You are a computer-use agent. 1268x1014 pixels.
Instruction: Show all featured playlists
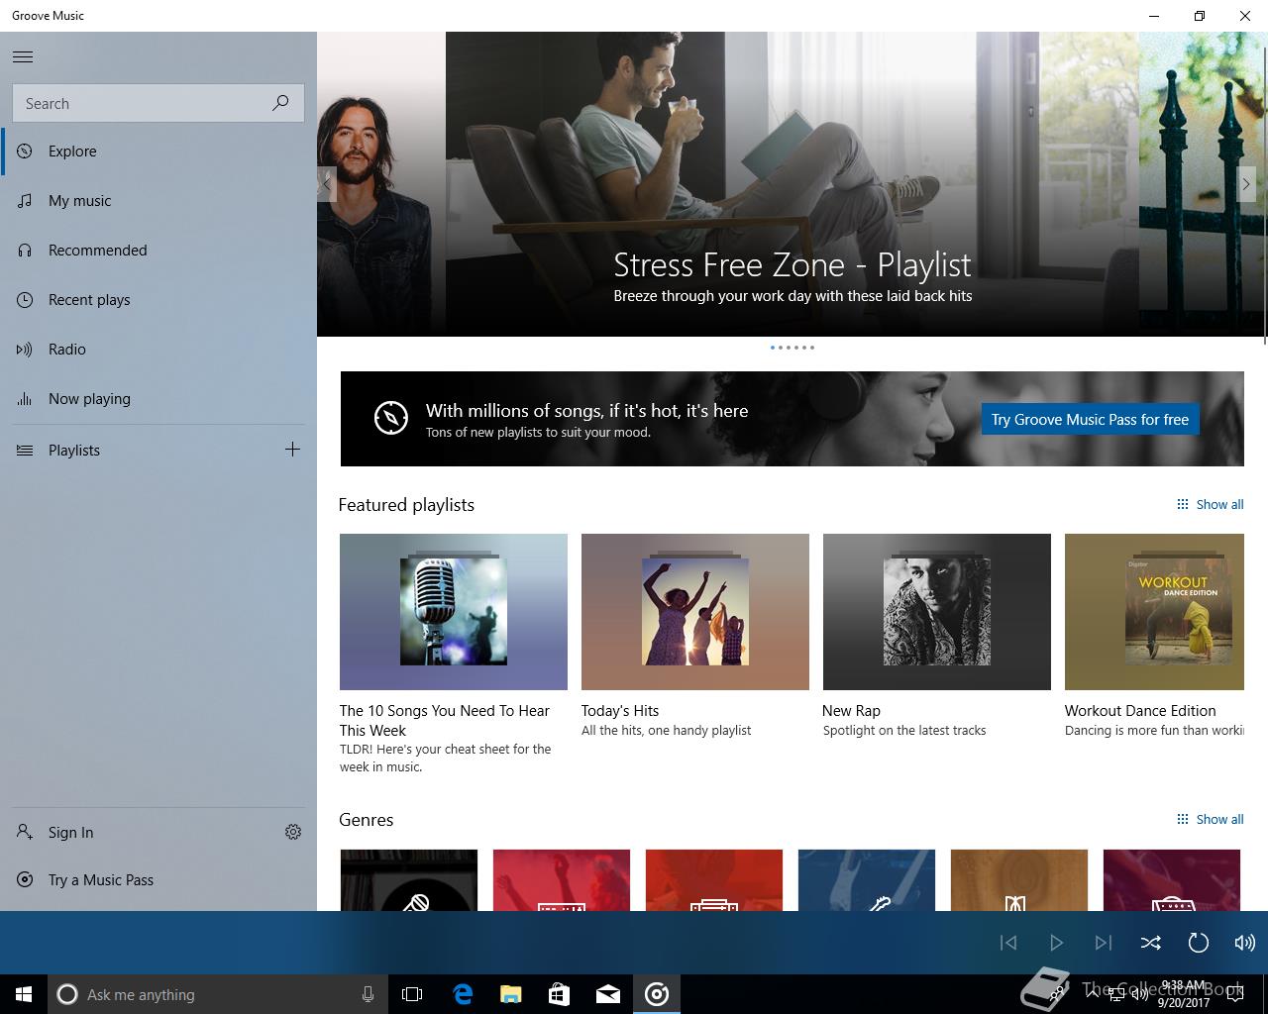coord(1210,504)
